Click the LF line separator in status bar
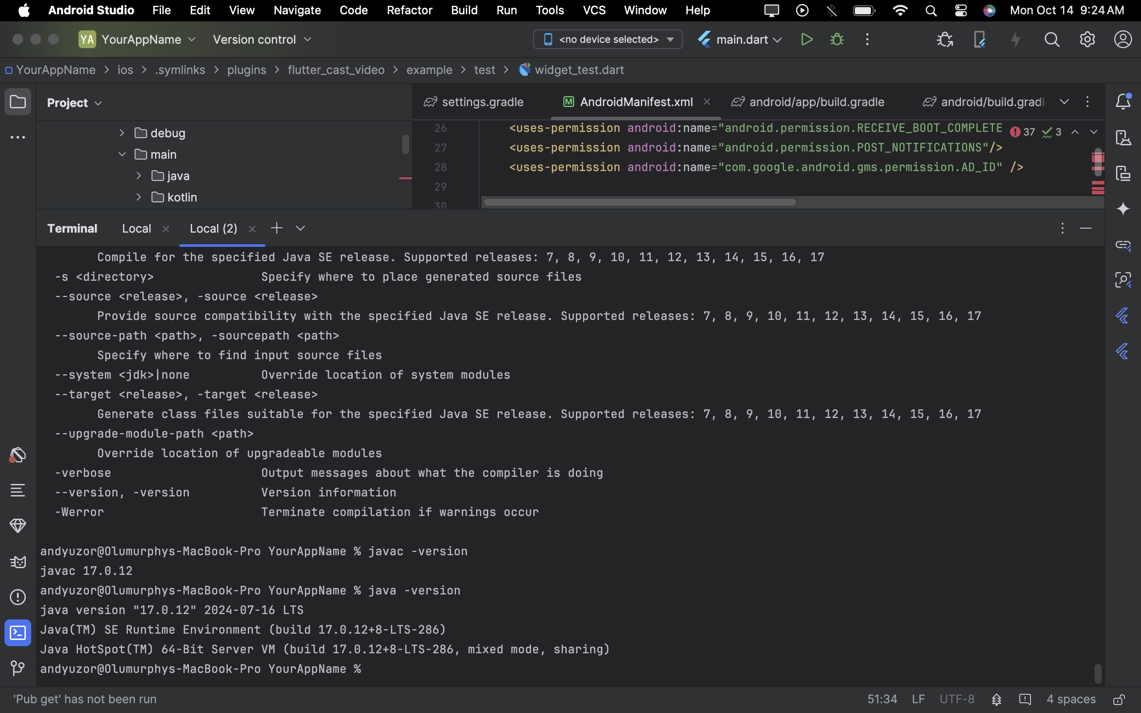 (x=918, y=699)
